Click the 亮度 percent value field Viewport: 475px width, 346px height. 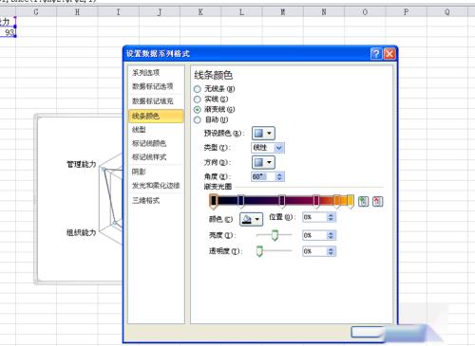tap(314, 235)
